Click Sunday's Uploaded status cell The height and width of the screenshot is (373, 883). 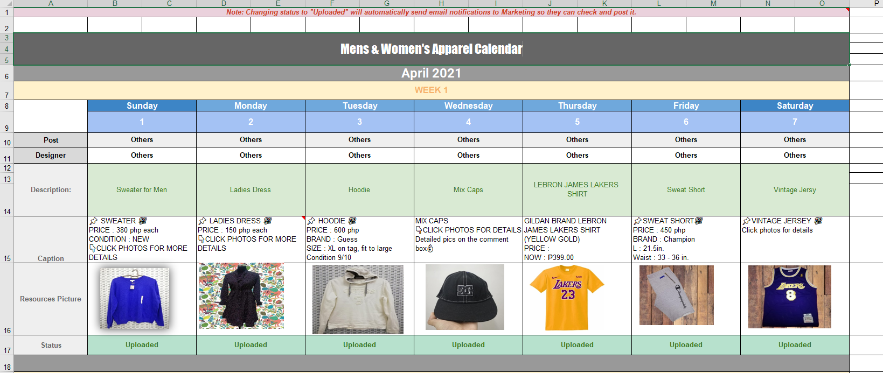coord(142,345)
